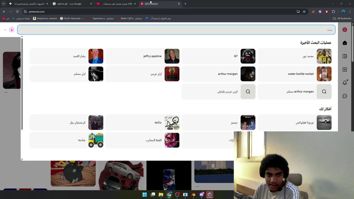The height and width of the screenshot is (199, 354).
Task: Reload the Pinterest page
Action: (x=17, y=12)
